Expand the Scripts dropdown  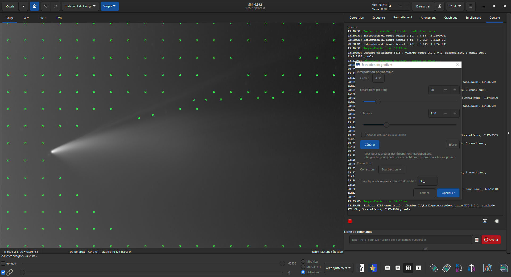[109, 6]
